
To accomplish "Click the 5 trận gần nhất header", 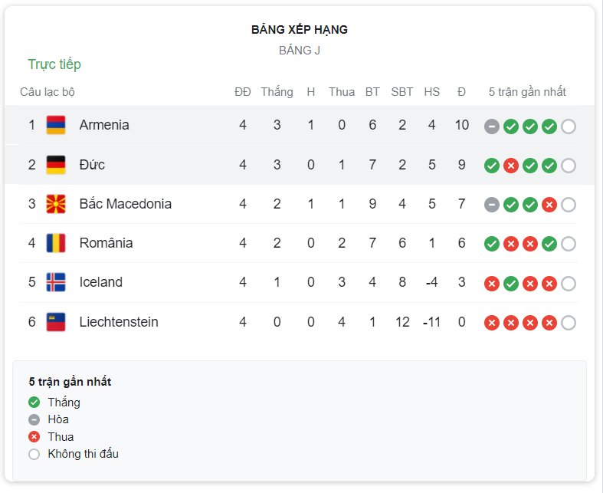I will point(527,92).
